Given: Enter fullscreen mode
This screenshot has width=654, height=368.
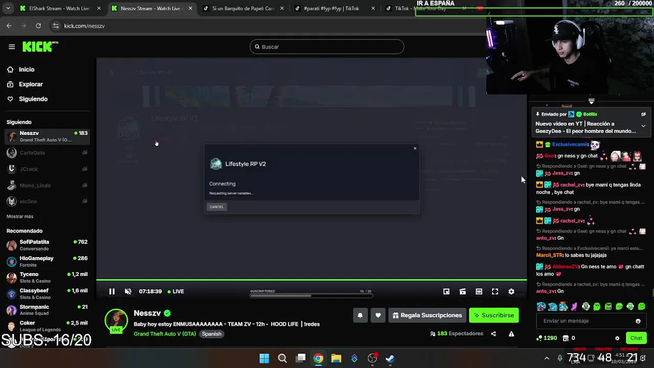Looking at the screenshot, I should pyautogui.click(x=495, y=291).
